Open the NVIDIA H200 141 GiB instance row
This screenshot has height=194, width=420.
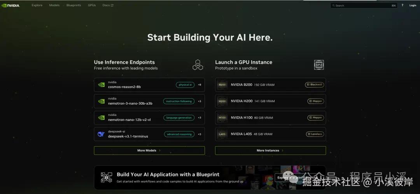(271, 101)
